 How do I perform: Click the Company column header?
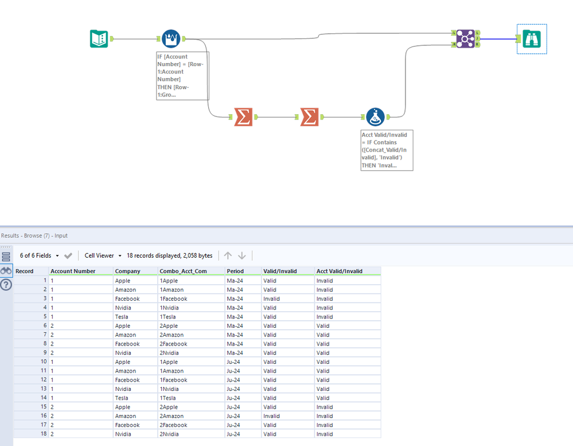point(135,272)
